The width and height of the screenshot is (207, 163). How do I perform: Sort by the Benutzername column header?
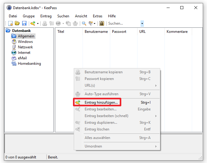pos(96,32)
